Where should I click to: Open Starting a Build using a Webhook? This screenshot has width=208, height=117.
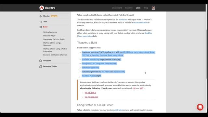pos(52,44)
